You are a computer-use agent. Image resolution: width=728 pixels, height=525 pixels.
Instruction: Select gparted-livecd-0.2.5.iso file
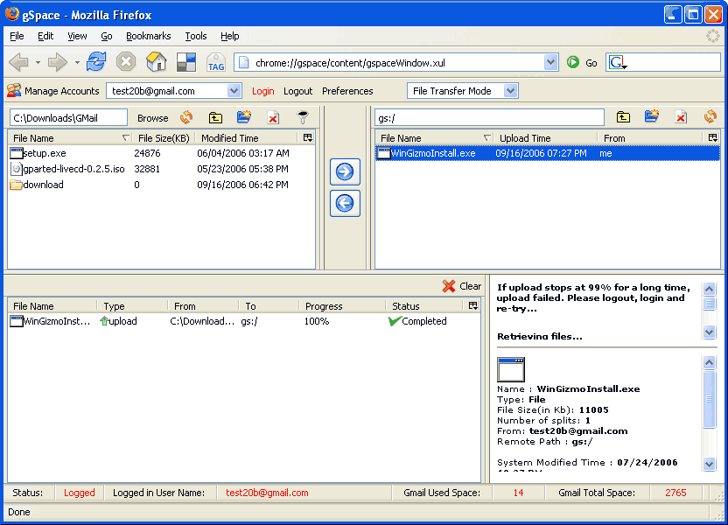click(161, 169)
